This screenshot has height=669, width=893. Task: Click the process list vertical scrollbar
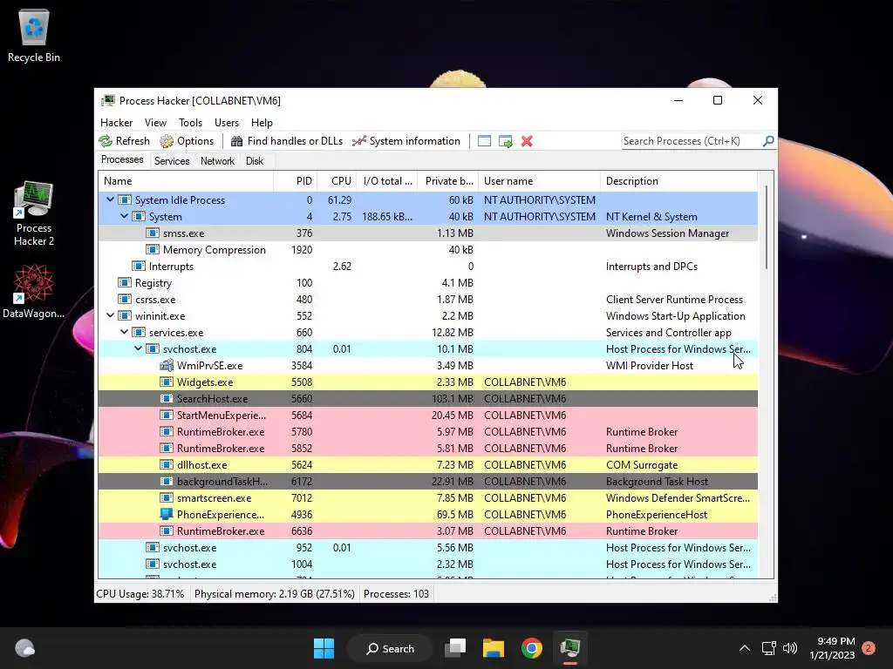pyautogui.click(x=767, y=227)
